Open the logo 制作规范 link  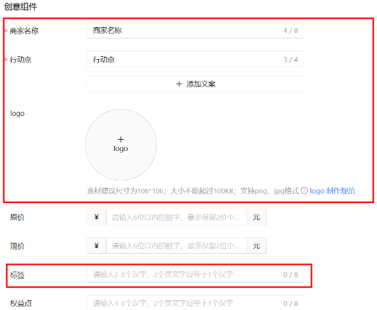click(x=332, y=191)
